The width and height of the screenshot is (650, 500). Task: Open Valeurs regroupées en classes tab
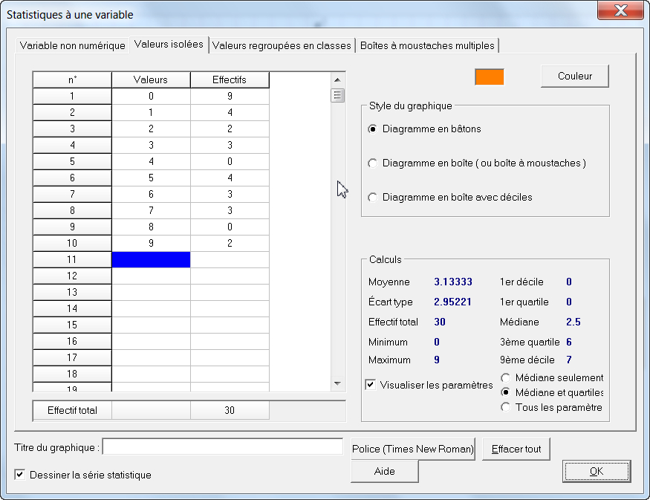click(x=282, y=45)
